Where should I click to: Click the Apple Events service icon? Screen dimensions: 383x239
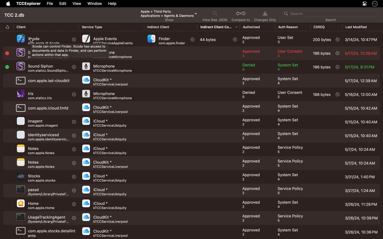(x=86, y=39)
